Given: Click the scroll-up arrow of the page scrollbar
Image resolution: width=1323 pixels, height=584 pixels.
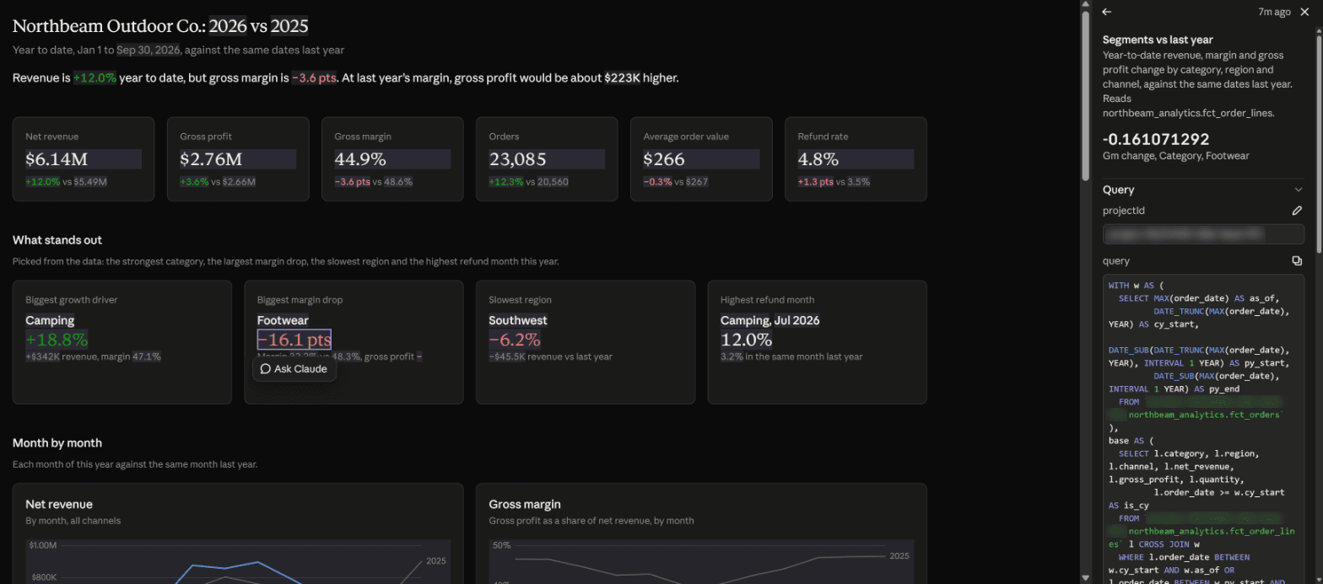Looking at the screenshot, I should 1087,5.
